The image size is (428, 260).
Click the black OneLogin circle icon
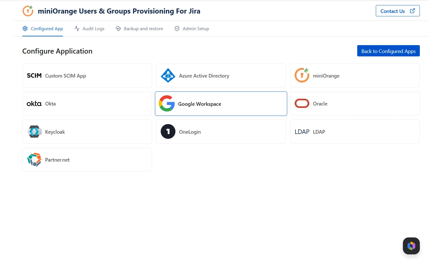pyautogui.click(x=168, y=131)
